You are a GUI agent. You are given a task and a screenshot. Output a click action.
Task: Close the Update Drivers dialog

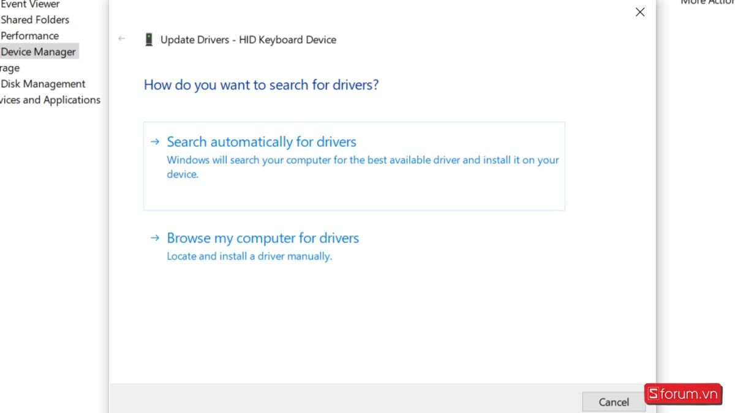[x=639, y=12]
